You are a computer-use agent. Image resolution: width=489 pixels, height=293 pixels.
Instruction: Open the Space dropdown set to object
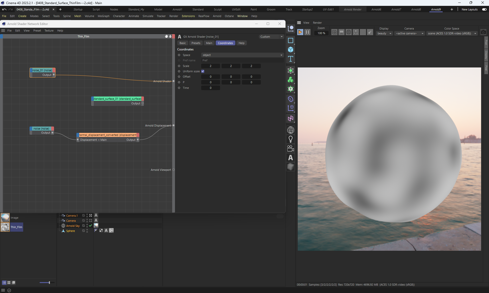pyautogui.click(x=242, y=55)
